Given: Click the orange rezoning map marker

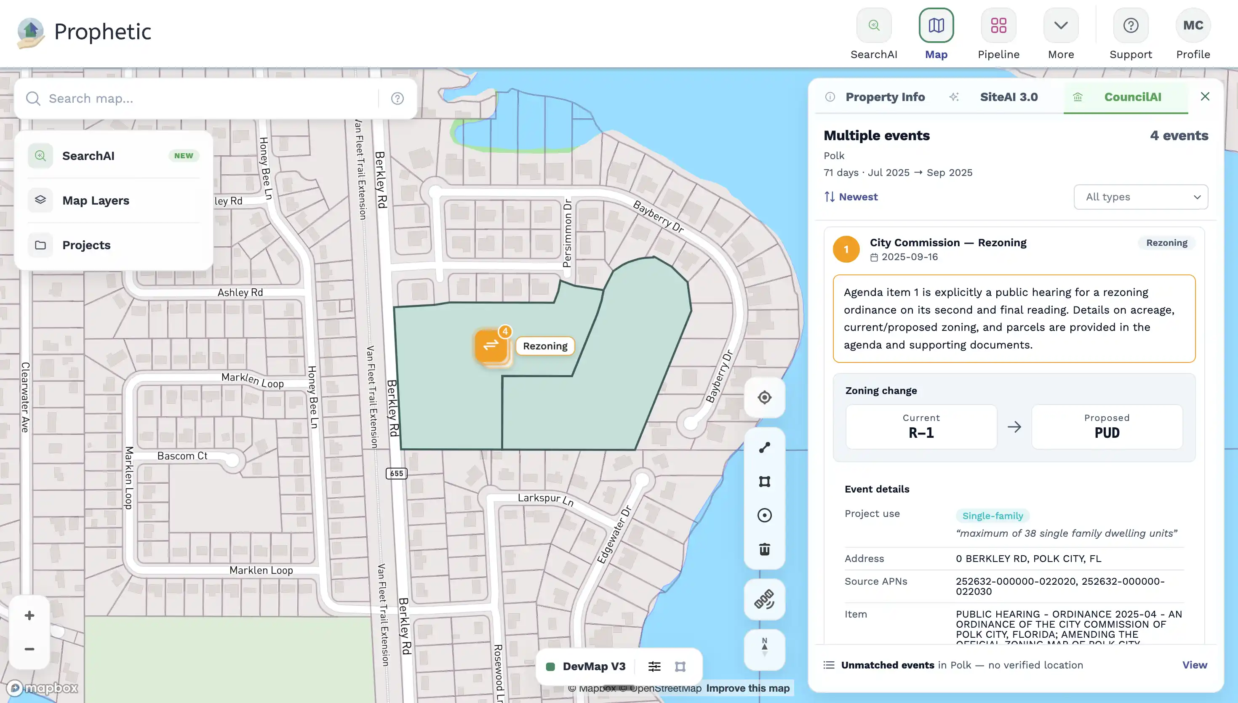Looking at the screenshot, I should tap(492, 346).
